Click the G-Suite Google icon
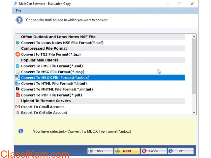 (18, 113)
